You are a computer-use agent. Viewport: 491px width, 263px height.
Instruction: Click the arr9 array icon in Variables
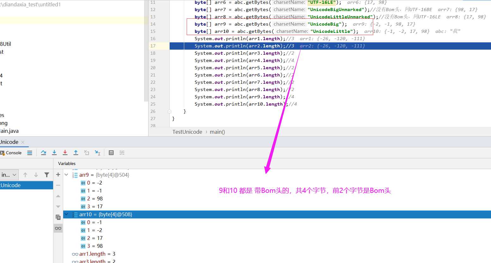click(75, 175)
